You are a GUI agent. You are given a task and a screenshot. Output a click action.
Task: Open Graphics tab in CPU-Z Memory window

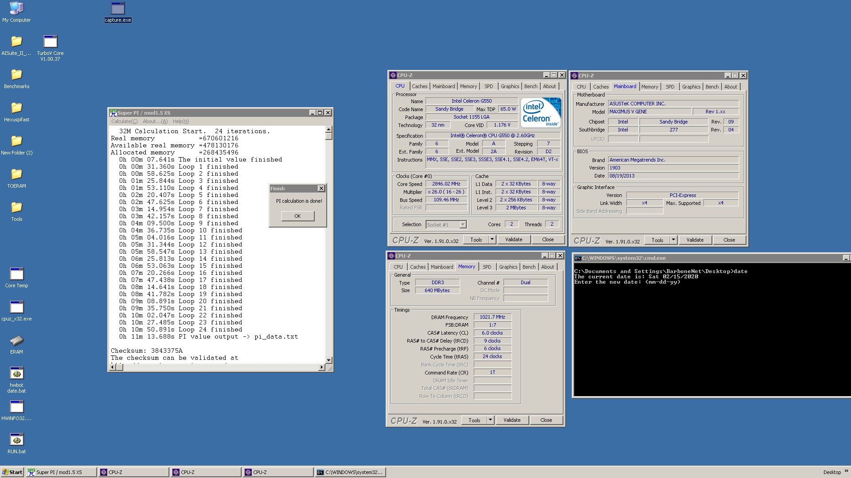pyautogui.click(x=508, y=267)
